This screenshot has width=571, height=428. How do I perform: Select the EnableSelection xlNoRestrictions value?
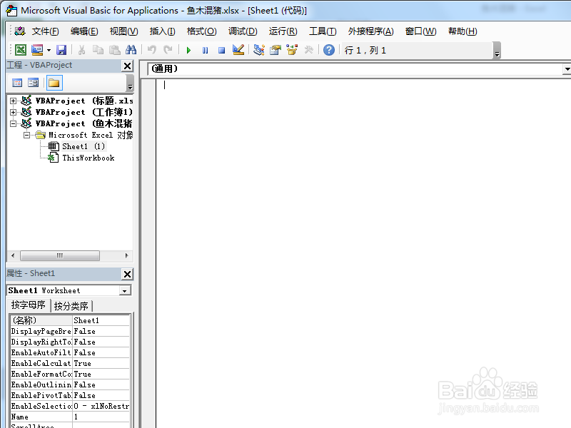(101, 406)
